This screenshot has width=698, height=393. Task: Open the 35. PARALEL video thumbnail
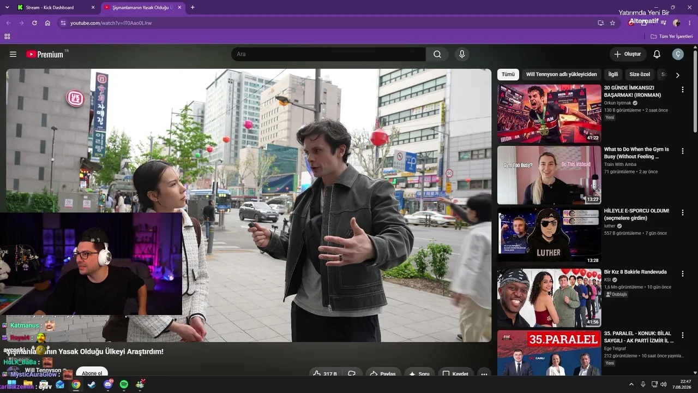549,353
